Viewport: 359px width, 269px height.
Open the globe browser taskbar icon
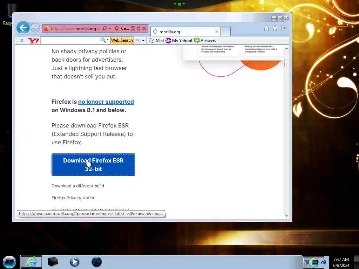[96, 262]
